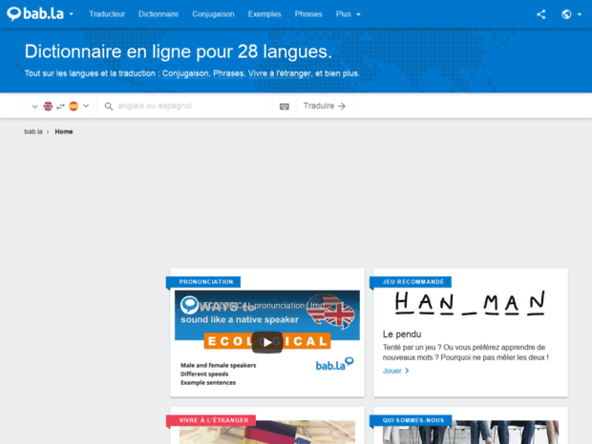Image resolution: width=592 pixels, height=444 pixels.
Task: Select the Spanish flag target language
Action: point(74,106)
